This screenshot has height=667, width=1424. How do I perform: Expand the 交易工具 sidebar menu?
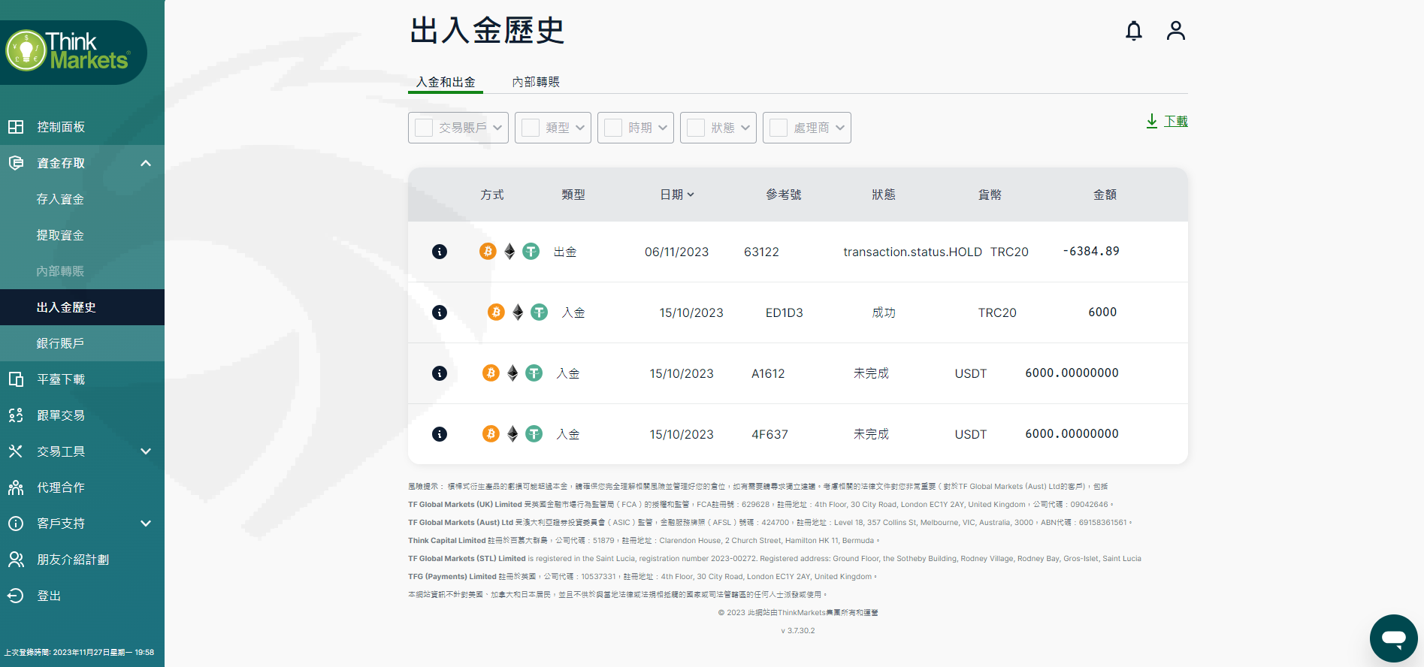tap(146, 451)
